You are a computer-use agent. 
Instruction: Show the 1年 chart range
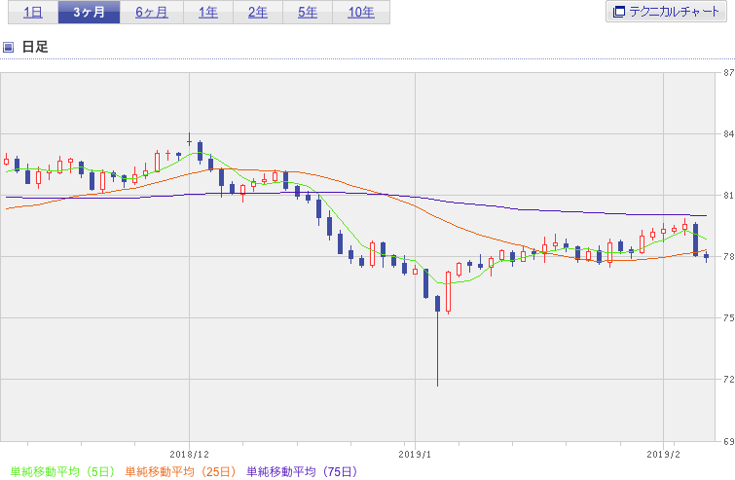click(x=208, y=13)
